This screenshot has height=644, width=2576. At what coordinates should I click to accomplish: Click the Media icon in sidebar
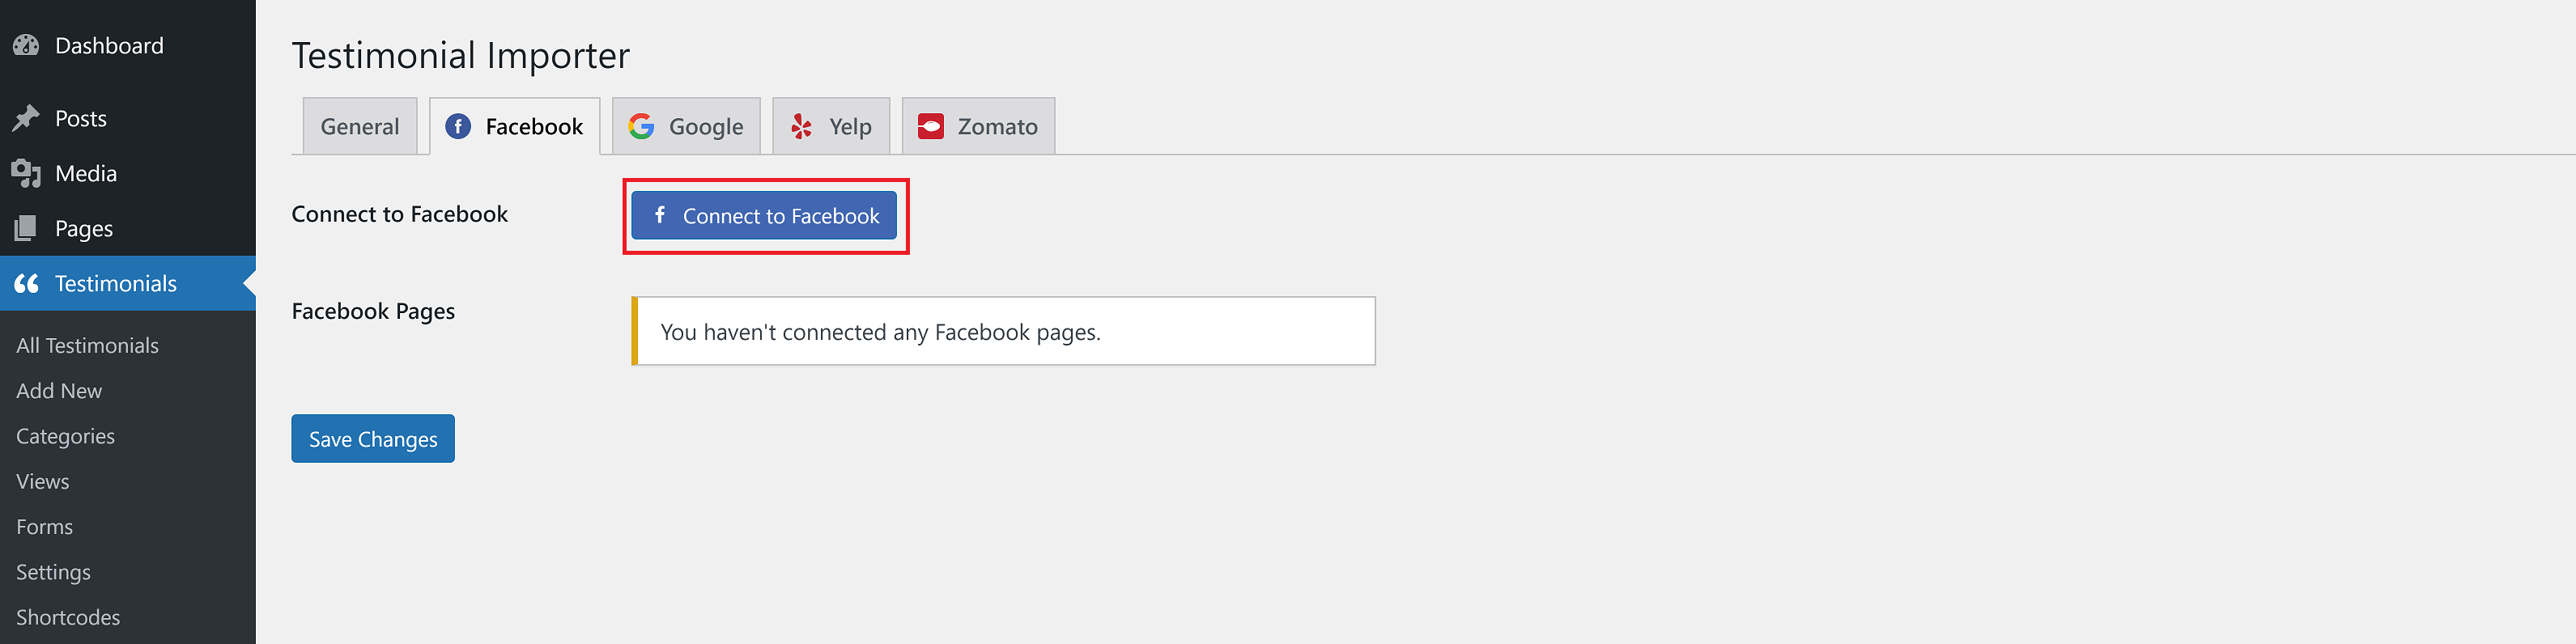point(26,173)
